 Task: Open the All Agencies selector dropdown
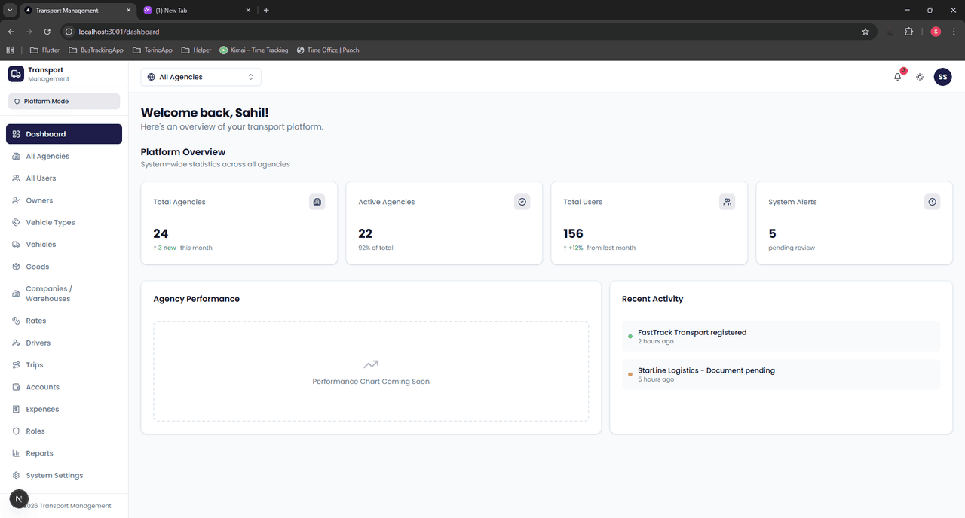click(201, 77)
